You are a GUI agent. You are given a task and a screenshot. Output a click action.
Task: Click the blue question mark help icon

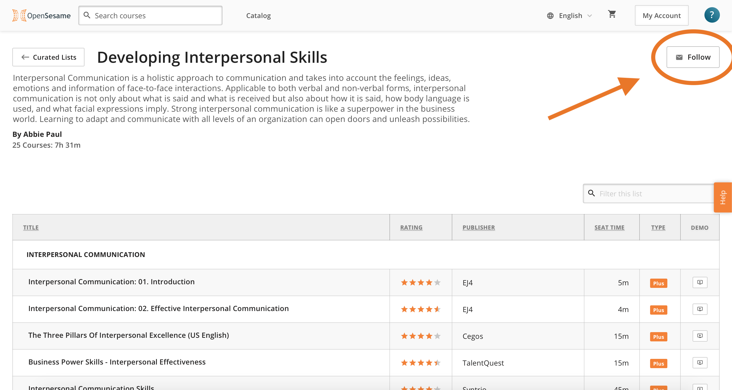tap(712, 15)
